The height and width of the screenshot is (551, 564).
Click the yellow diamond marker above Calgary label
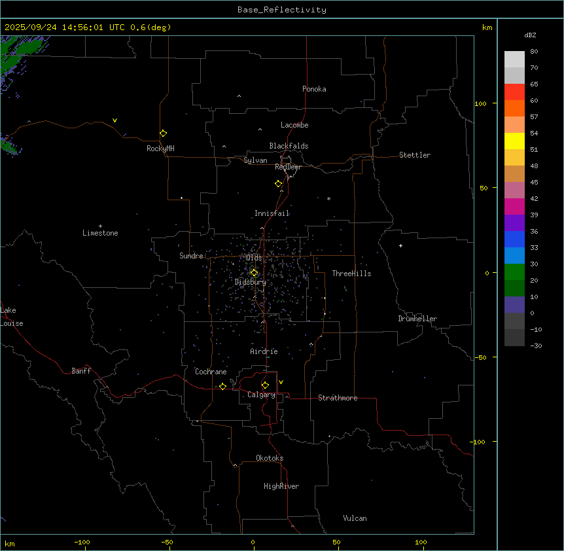point(265,385)
